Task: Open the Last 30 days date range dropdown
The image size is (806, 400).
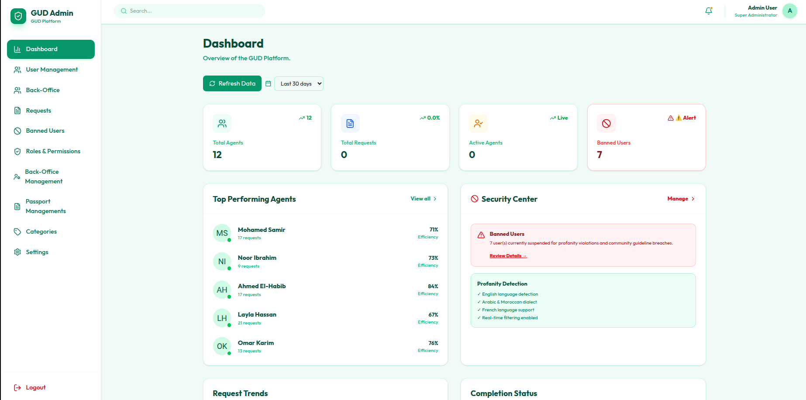Action: pos(299,84)
